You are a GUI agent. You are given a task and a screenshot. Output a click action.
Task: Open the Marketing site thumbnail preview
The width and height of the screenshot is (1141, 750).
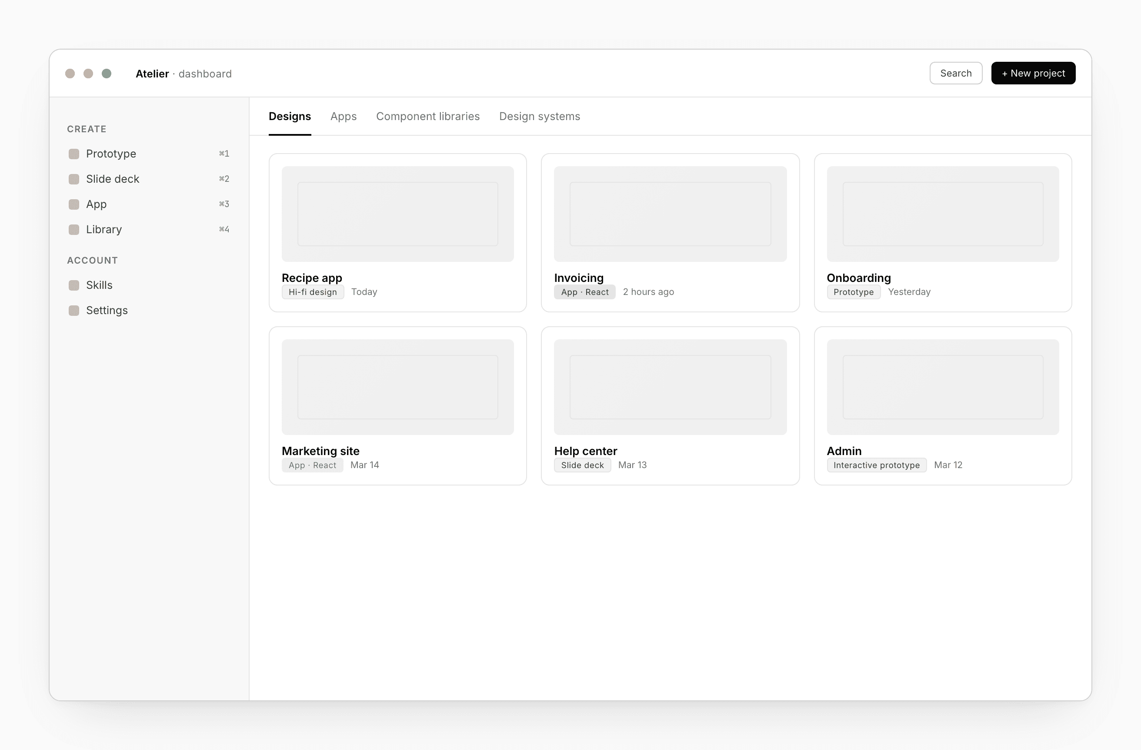click(397, 387)
